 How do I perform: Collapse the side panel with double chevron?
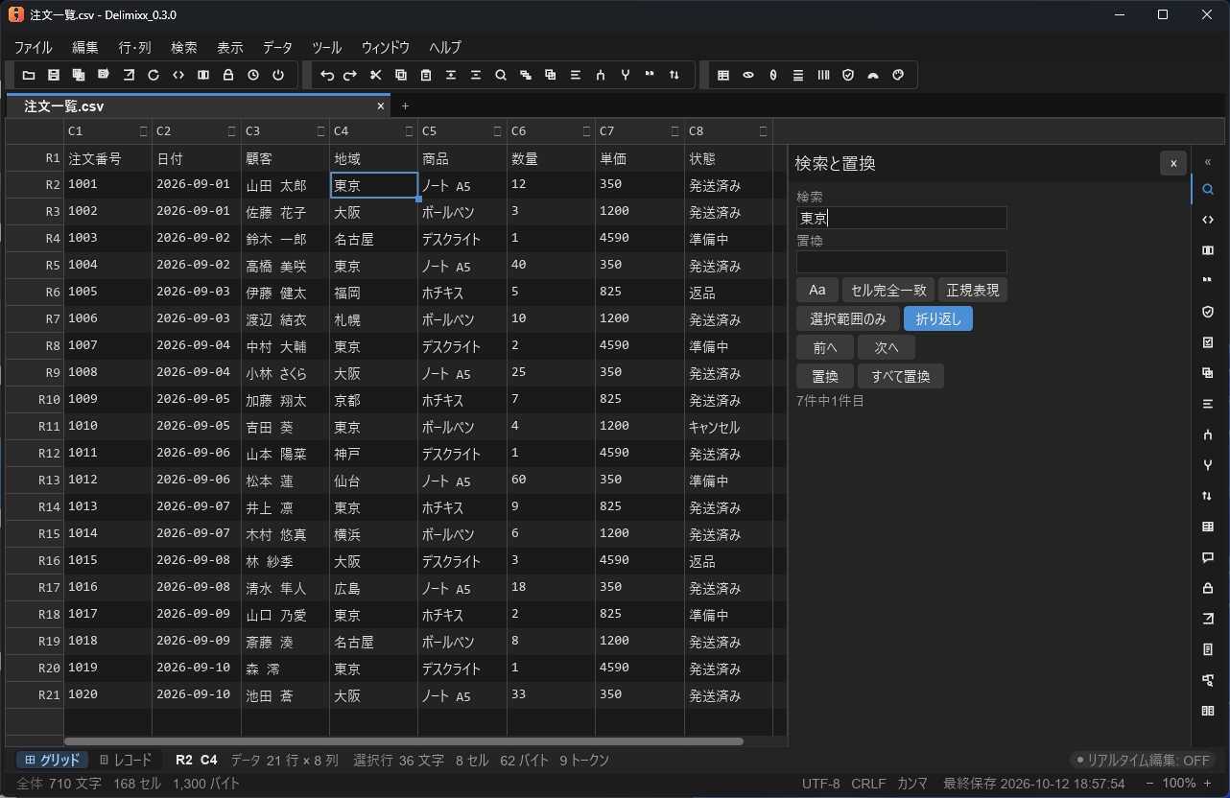[1208, 162]
